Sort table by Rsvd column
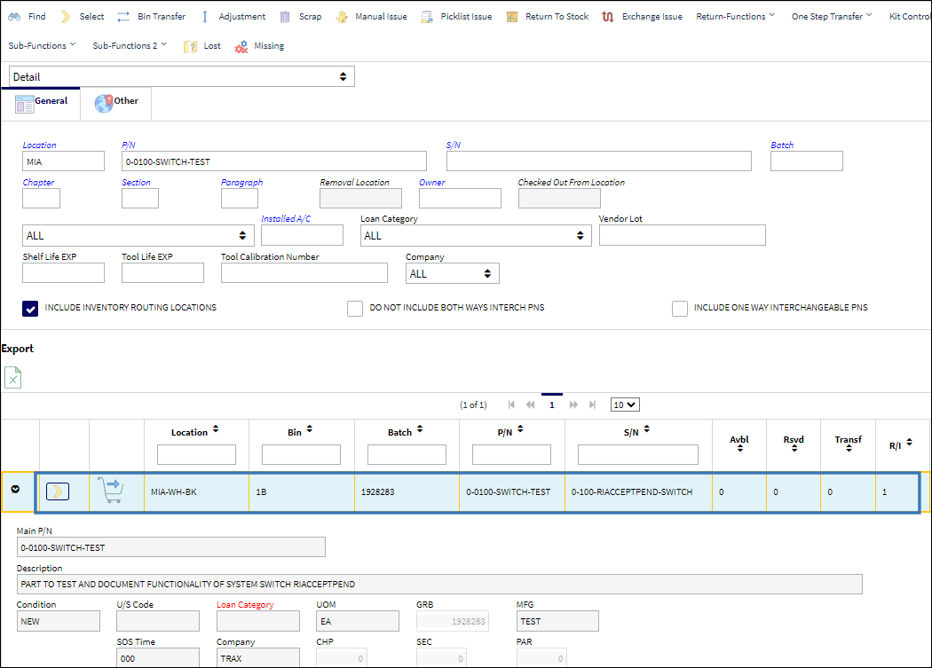Screen dimensions: 932x668 coord(794,449)
